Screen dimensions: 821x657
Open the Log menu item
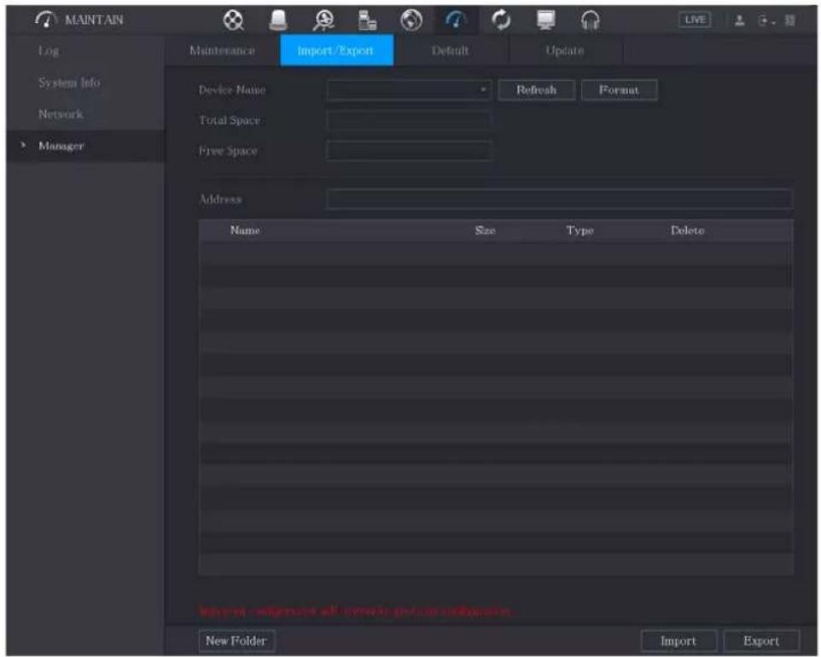[x=48, y=51]
